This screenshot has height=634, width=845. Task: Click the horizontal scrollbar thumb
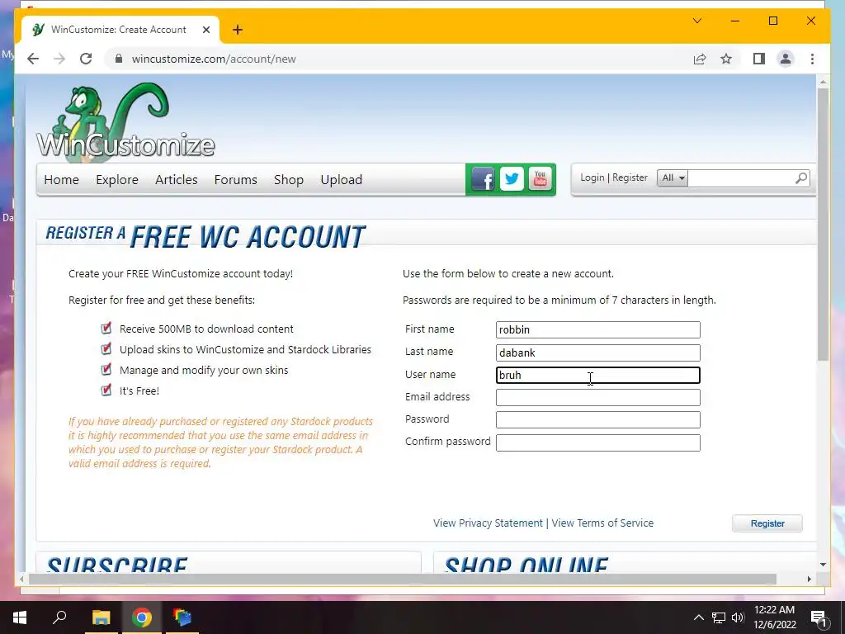click(x=403, y=579)
